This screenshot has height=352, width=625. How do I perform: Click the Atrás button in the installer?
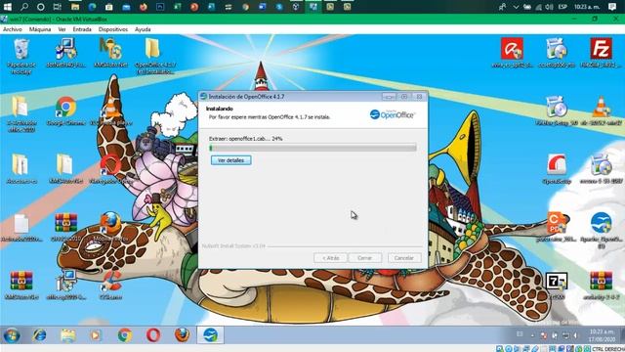coord(330,258)
